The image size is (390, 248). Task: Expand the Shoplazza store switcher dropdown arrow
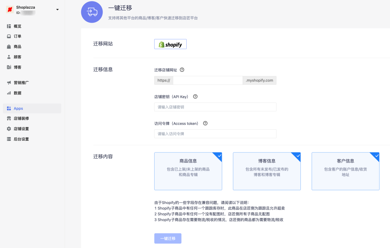[57, 10]
